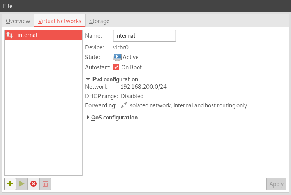
Task: Stop the network with red X icon
Action: pyautogui.click(x=34, y=184)
